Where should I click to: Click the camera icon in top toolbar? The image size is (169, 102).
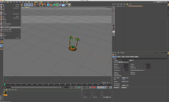(x=66, y=5)
